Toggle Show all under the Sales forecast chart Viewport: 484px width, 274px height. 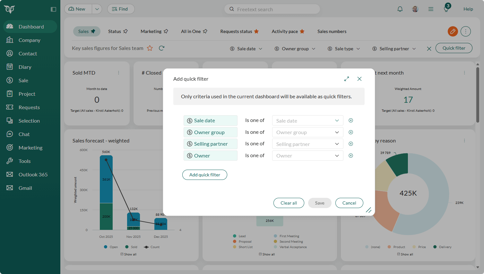pyautogui.click(x=128, y=254)
